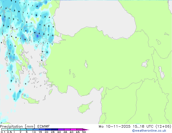Click the ECMWF model label
This screenshot has height=133, width=172.
(44, 126)
